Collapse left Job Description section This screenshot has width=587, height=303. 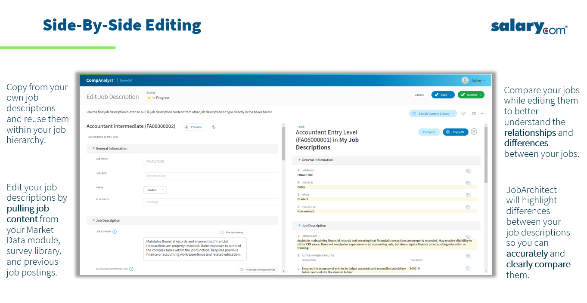93,220
